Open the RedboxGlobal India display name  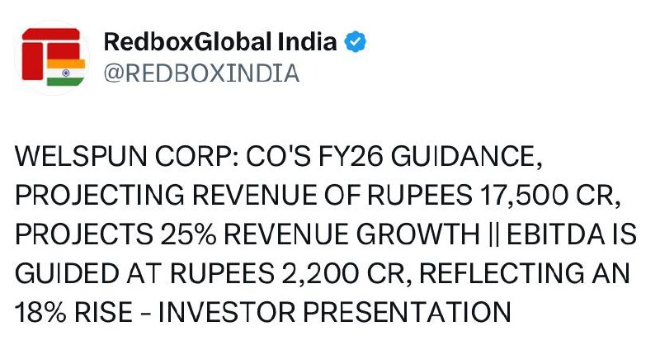tap(220, 42)
